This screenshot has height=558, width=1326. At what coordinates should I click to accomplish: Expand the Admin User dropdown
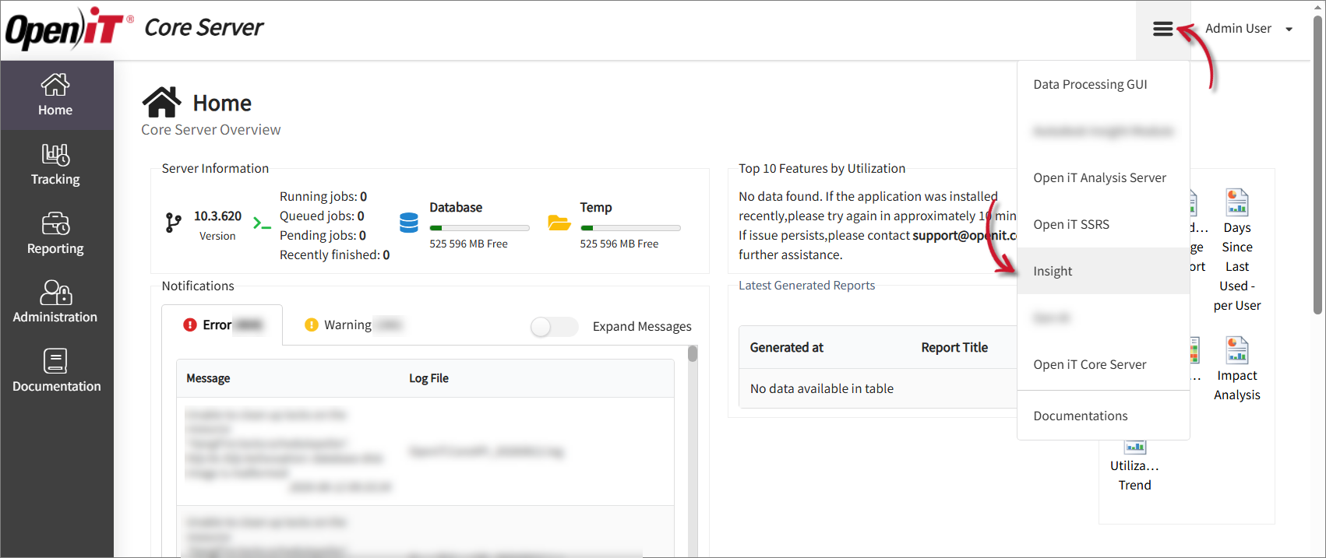pos(1249,29)
